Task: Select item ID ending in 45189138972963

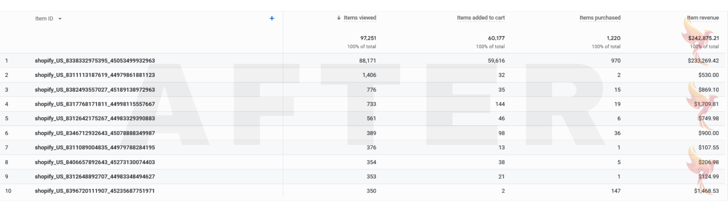Action: pos(95,90)
